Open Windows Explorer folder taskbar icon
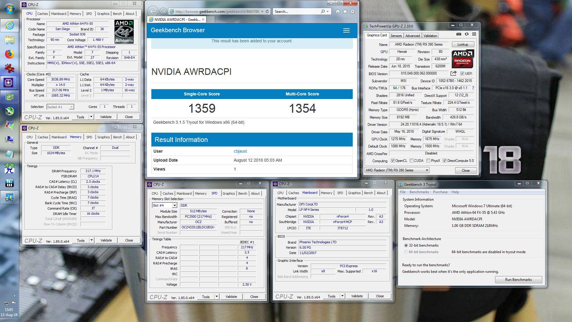 click(9, 40)
